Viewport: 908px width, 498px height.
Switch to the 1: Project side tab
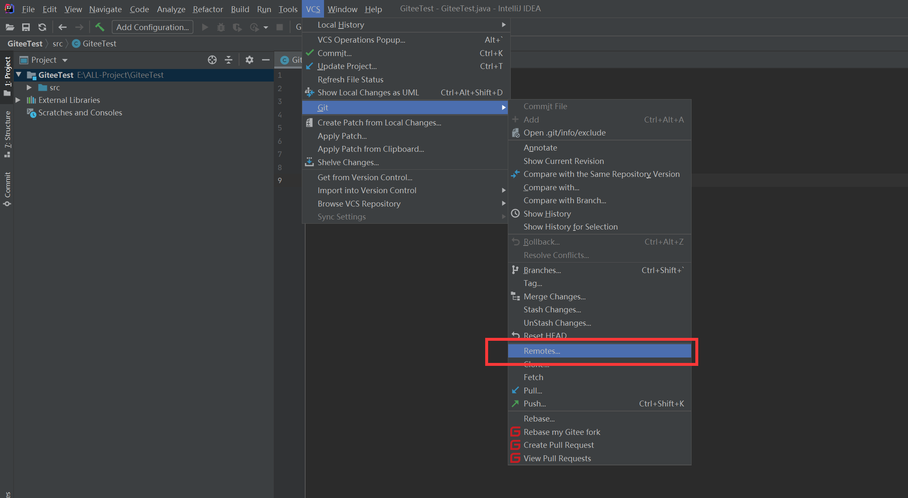tap(7, 76)
